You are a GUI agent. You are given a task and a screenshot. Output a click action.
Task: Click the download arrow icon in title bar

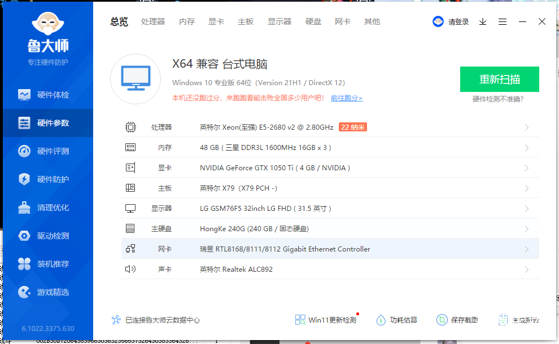[483, 21]
